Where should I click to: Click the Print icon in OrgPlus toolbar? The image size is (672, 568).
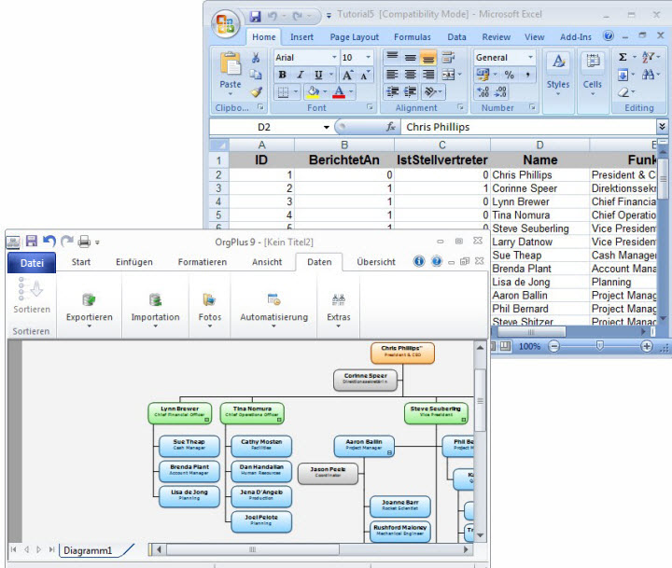tap(84, 242)
